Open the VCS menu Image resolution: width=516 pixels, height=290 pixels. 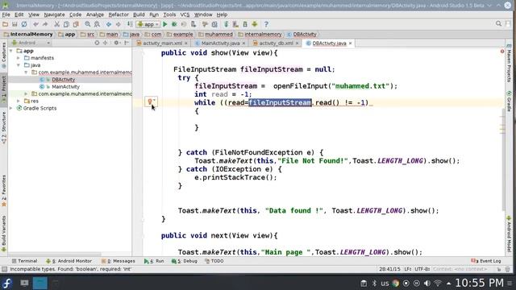pos(185,14)
